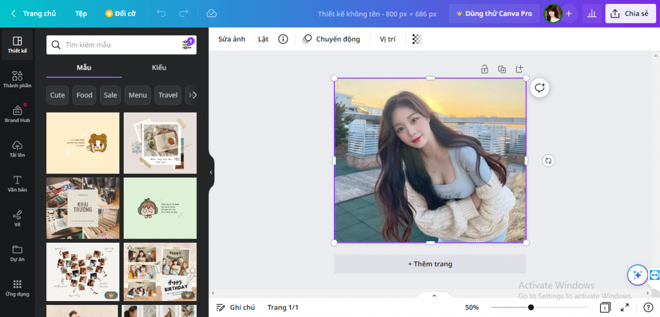
Task: Switch to the Kiểu tab
Action: [x=159, y=68]
